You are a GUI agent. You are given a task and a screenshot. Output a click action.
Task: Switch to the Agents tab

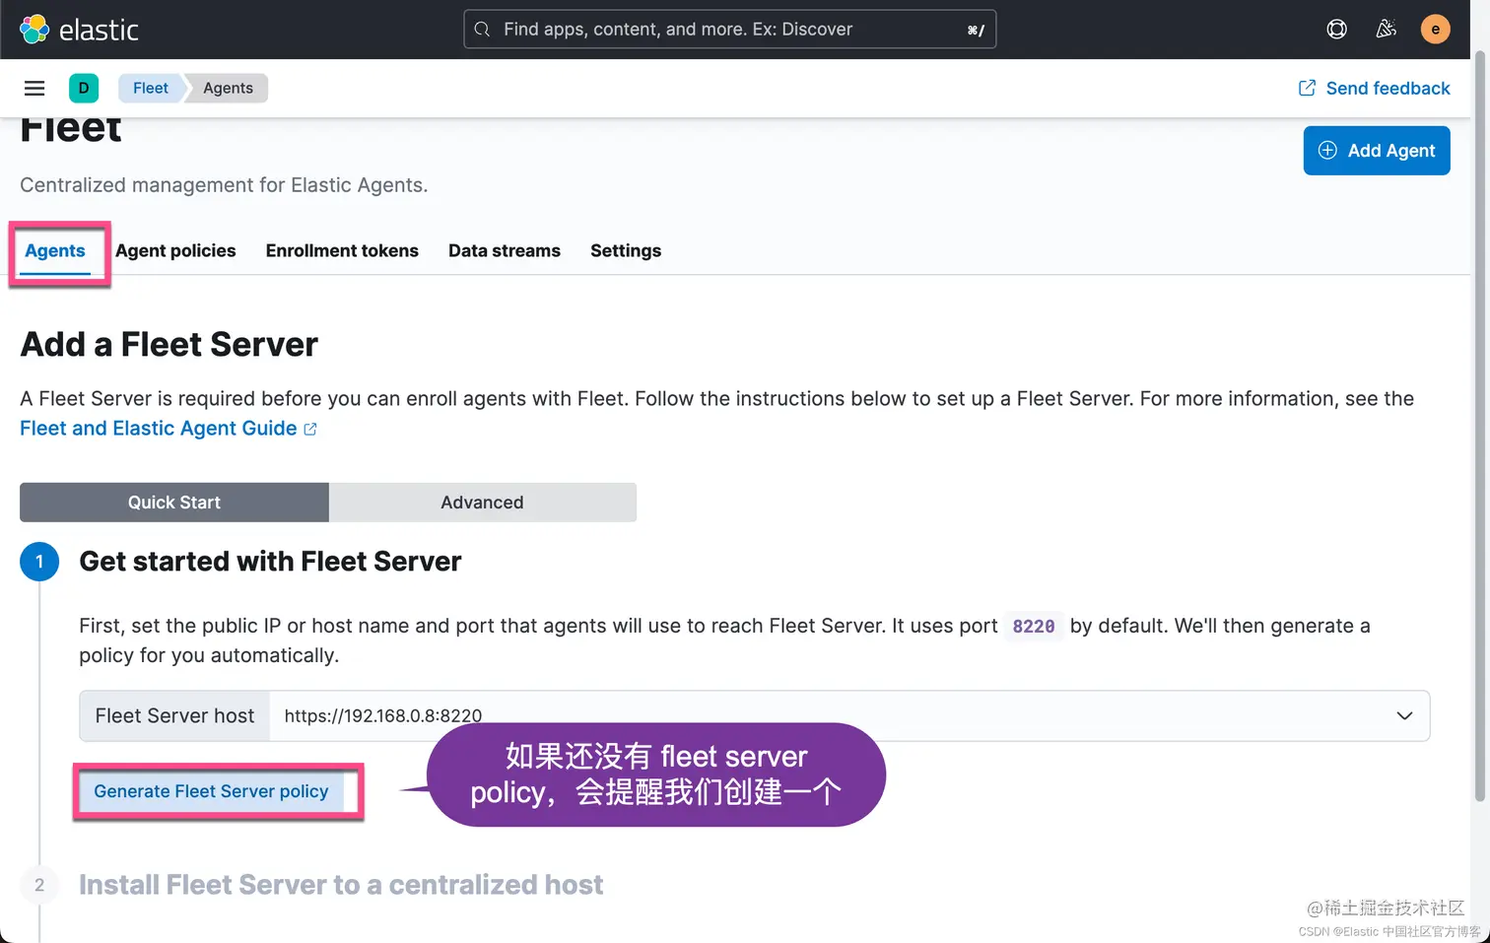point(55,251)
